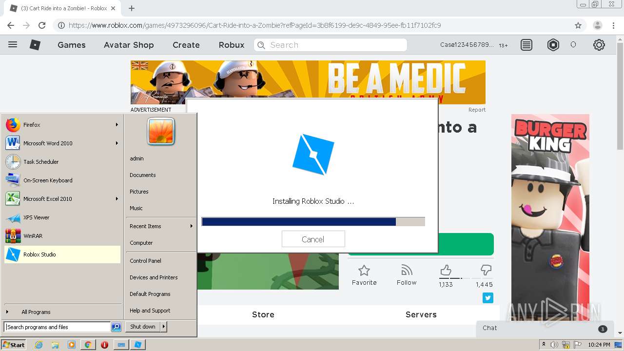Open Chrome from the taskbar
The height and width of the screenshot is (351, 624).
click(88, 345)
